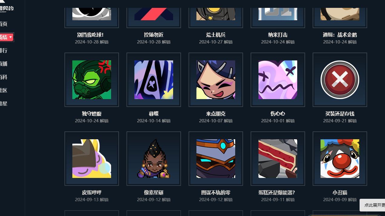
Task: Click the 控场勿近 title label
Action: pos(154,35)
